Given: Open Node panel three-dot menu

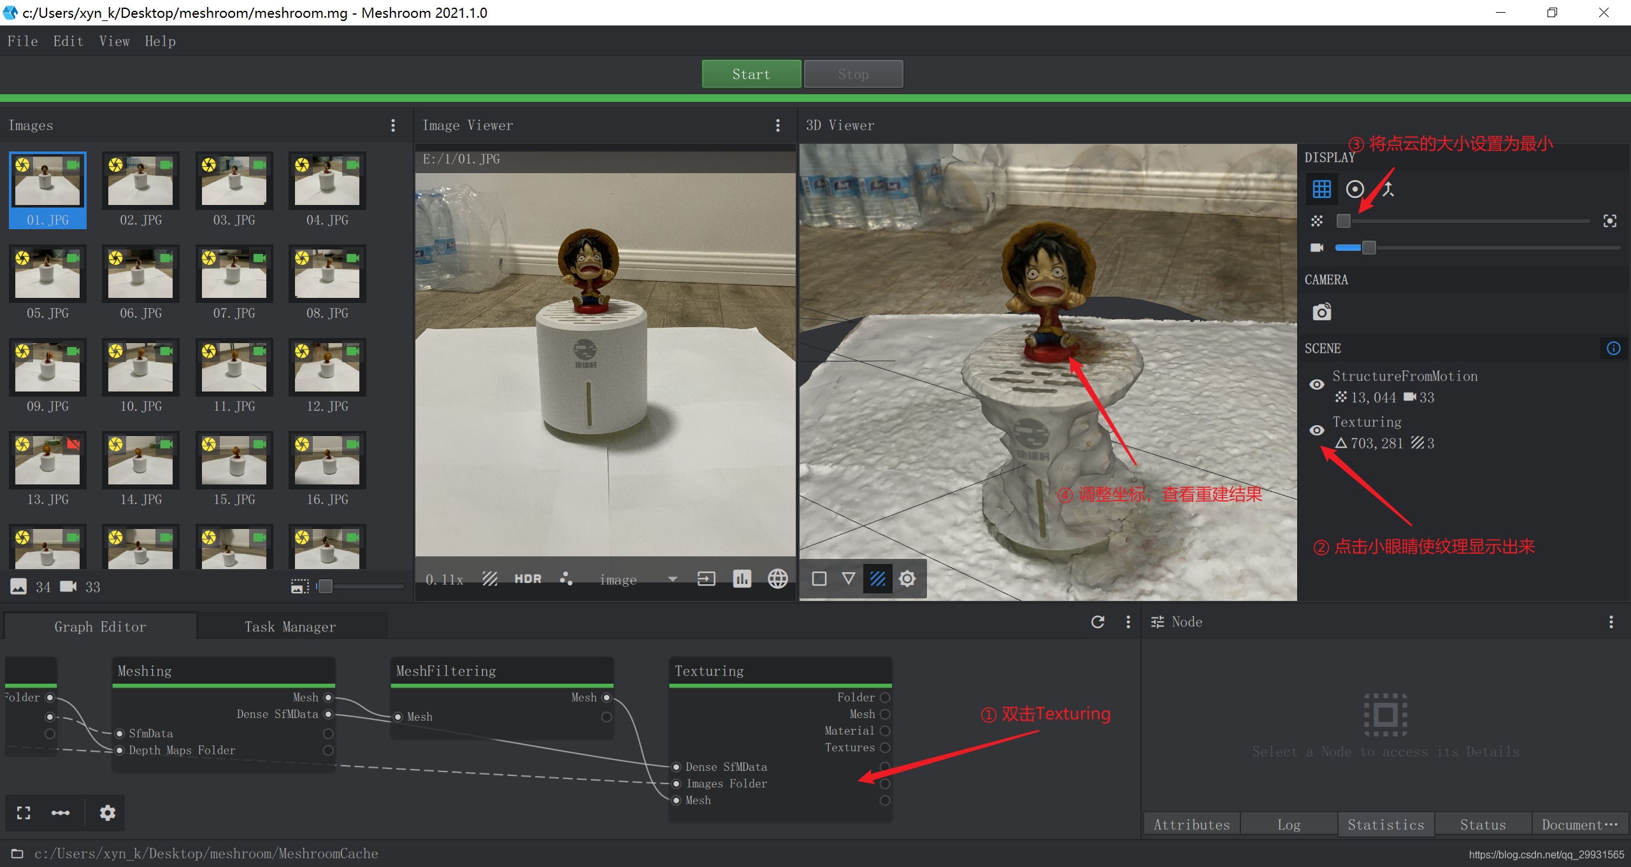Looking at the screenshot, I should pos(1611,622).
